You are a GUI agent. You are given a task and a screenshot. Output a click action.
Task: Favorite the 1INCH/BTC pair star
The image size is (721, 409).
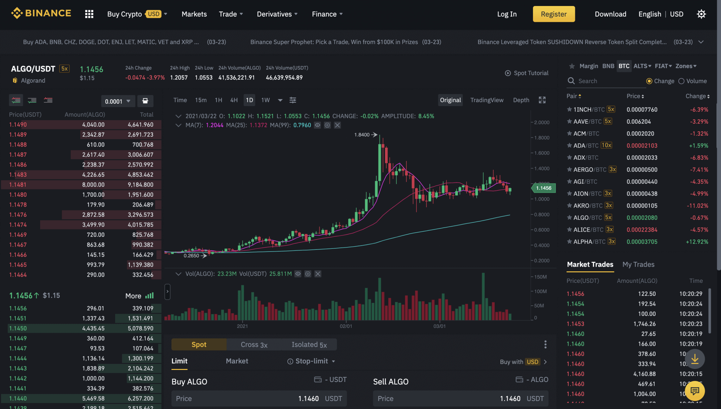coord(569,109)
